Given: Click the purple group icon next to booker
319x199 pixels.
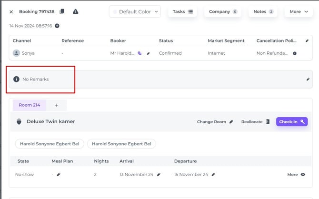Looking at the screenshot, I should coord(140,53).
